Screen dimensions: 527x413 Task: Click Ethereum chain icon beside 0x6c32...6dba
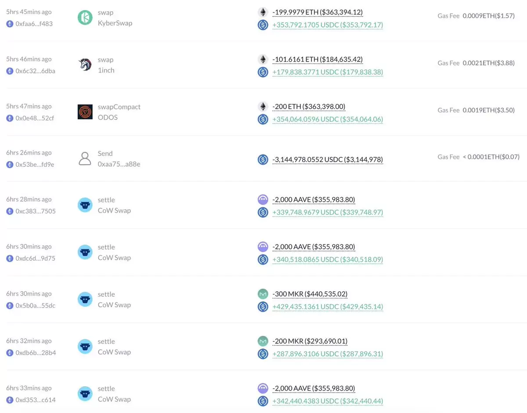tap(10, 71)
